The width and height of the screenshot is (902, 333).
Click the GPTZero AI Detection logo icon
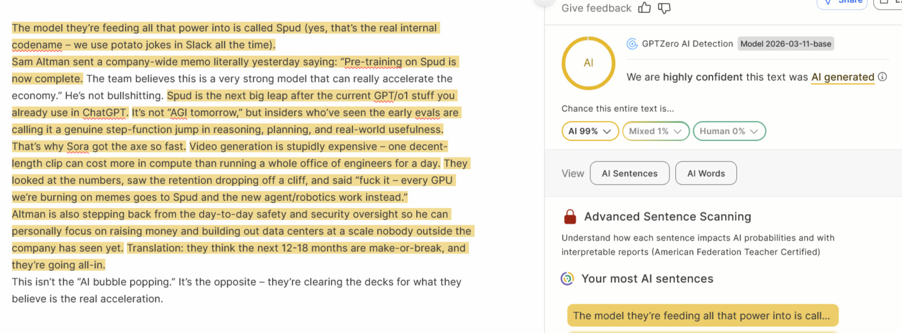tap(632, 44)
